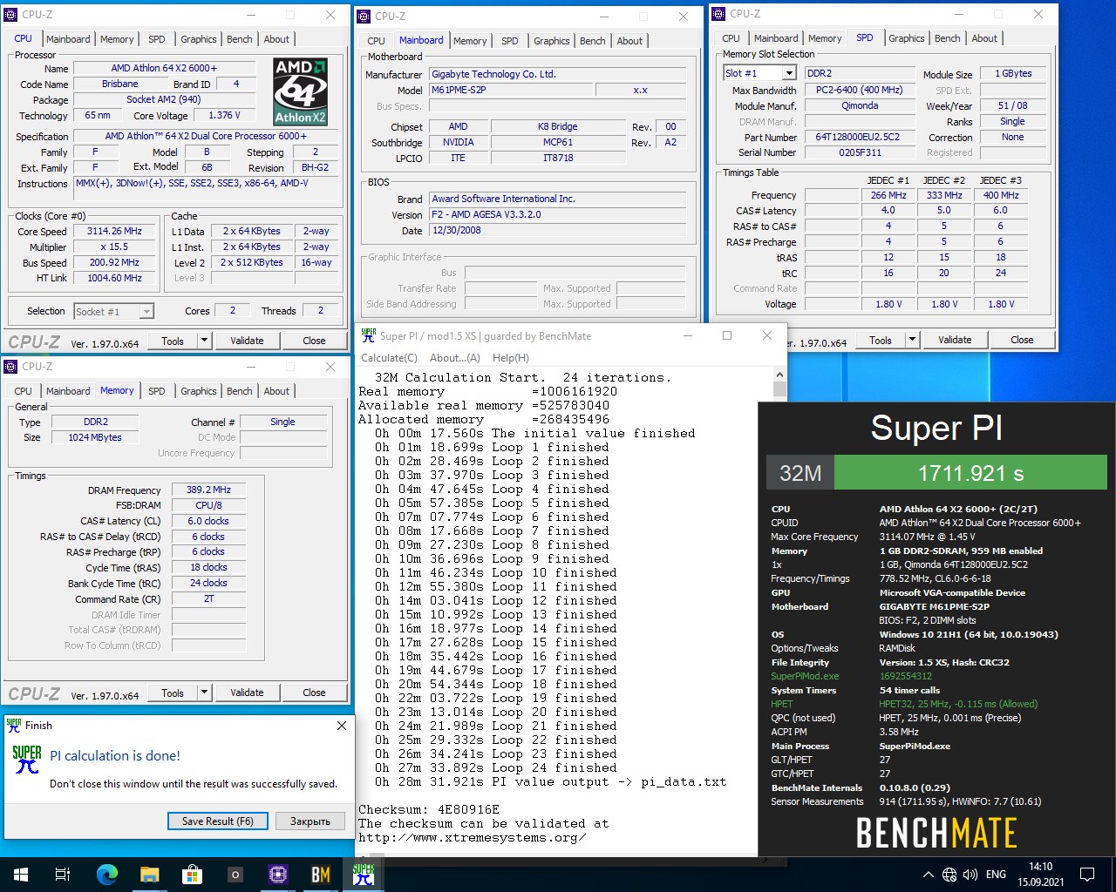The height and width of the screenshot is (892, 1116).
Task: Open the Slot #1 memory slot dropdown
Action: [789, 73]
